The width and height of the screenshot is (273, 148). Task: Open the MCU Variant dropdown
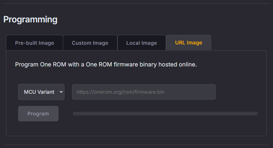41,92
